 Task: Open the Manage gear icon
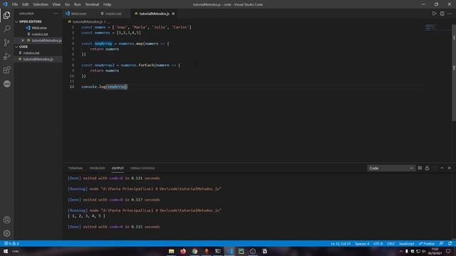tap(6, 233)
